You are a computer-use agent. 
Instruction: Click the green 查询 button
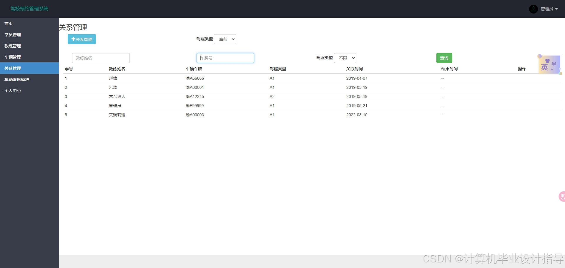click(x=444, y=58)
